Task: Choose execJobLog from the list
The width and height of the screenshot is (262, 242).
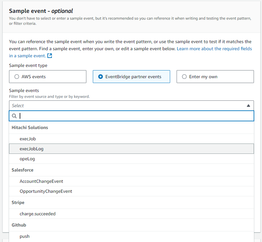Action: (x=31, y=149)
